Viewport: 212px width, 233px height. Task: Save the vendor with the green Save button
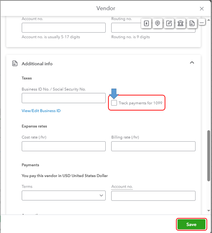click(x=191, y=224)
